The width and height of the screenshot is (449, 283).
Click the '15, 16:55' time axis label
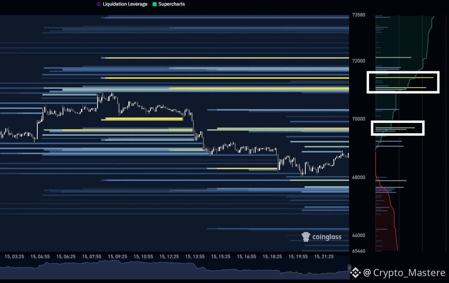[x=246, y=257]
